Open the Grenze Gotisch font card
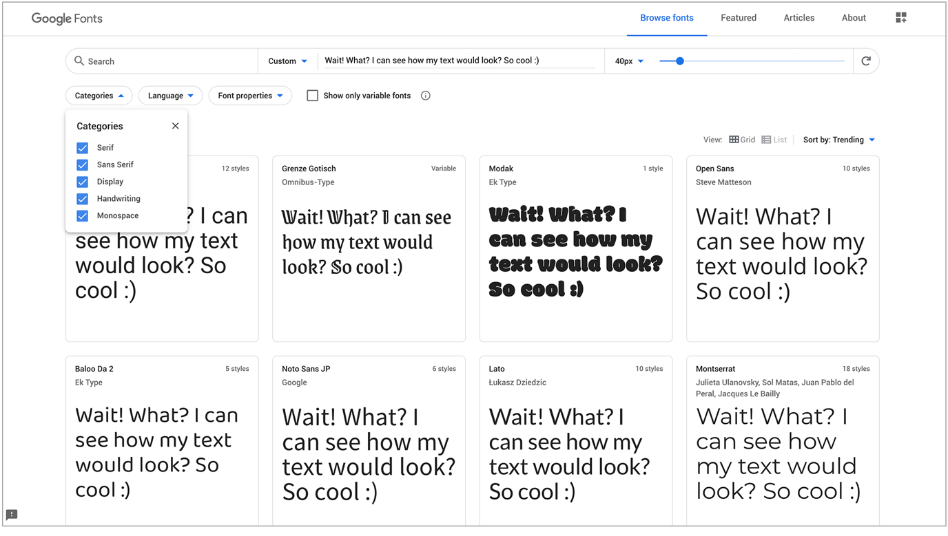The width and height of the screenshot is (948, 536). coord(369,249)
